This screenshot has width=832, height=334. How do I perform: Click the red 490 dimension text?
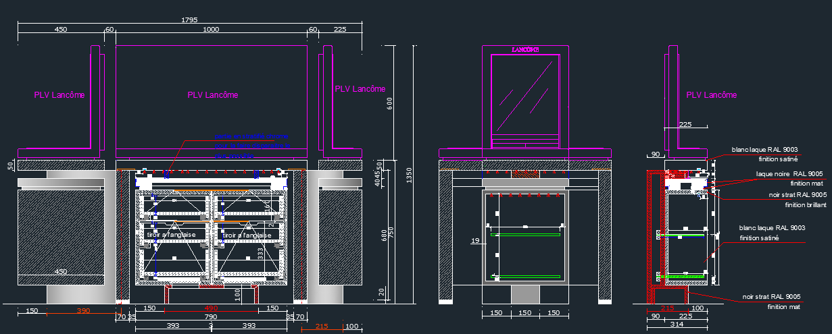pos(211,308)
